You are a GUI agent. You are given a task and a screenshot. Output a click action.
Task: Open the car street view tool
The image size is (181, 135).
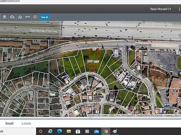point(12,17)
